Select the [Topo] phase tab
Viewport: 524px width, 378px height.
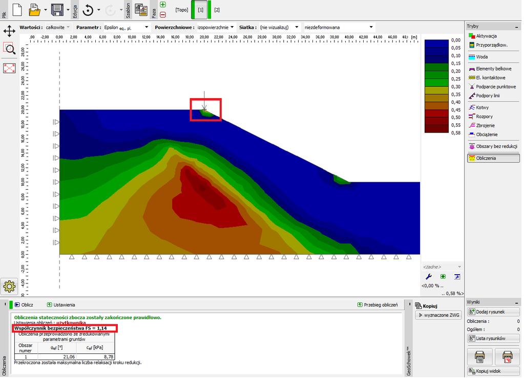181,10
